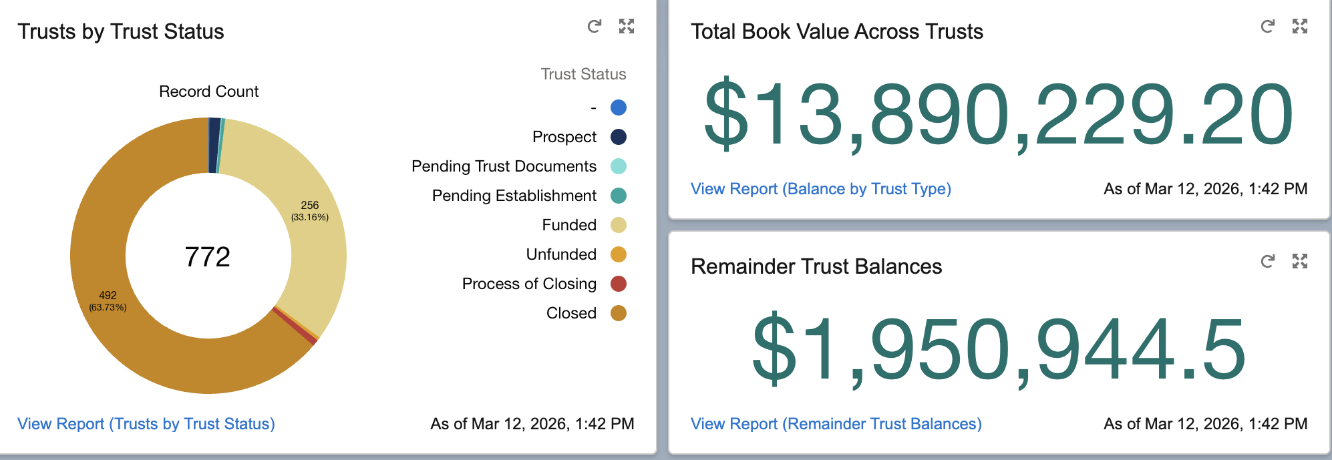Open View Report (Remainder Trust Balances)
This screenshot has height=460, width=1332.
tap(836, 424)
